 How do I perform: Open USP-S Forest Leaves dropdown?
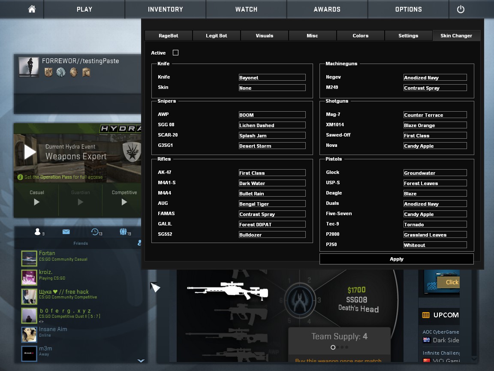[435, 183]
